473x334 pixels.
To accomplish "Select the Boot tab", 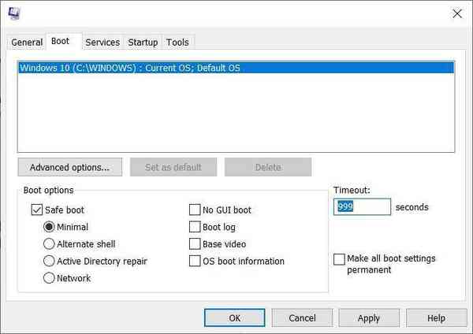I will pyautogui.click(x=64, y=41).
